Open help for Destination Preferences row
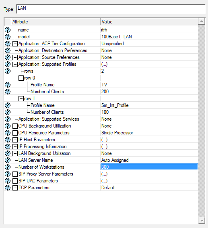 (x=8, y=50)
